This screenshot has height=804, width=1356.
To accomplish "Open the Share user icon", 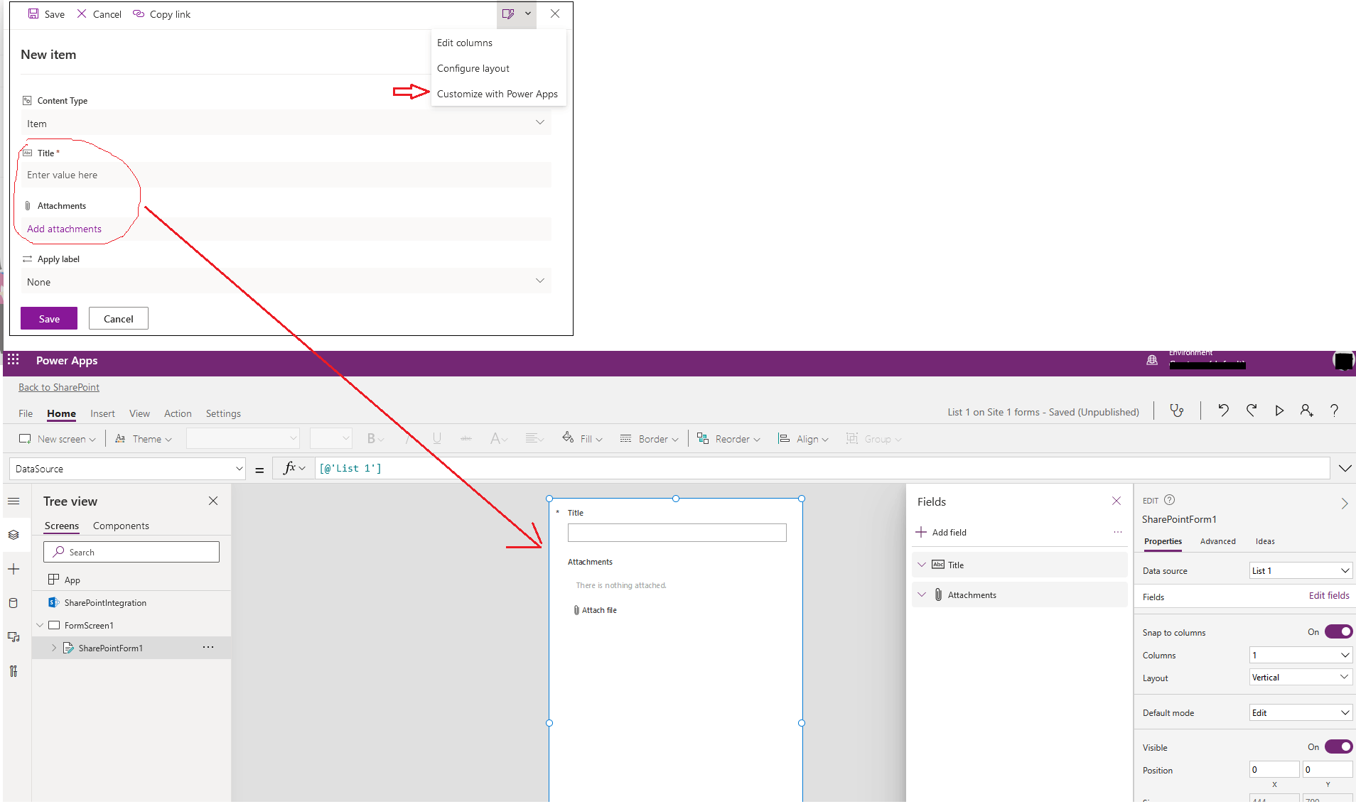I will pos(1306,411).
